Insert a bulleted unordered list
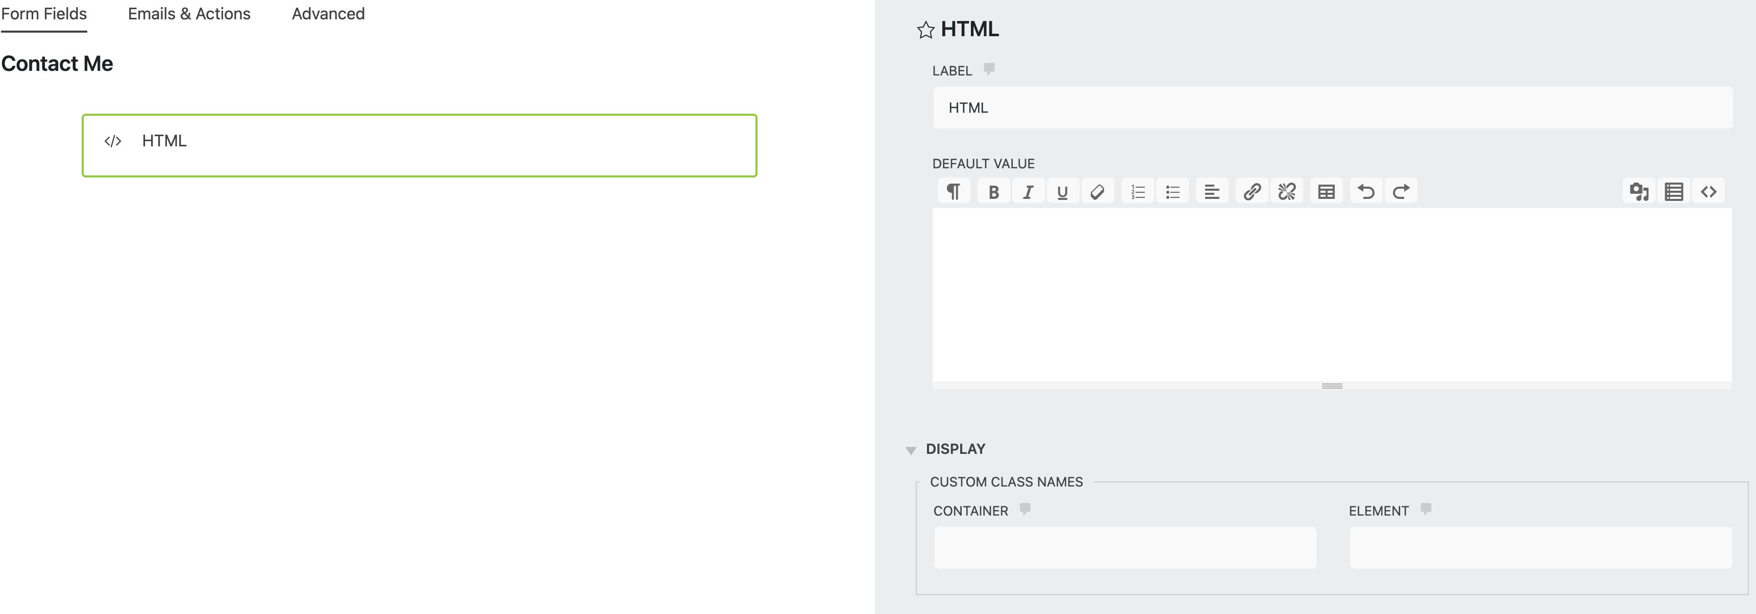Image resolution: width=1756 pixels, height=614 pixels. (x=1173, y=192)
